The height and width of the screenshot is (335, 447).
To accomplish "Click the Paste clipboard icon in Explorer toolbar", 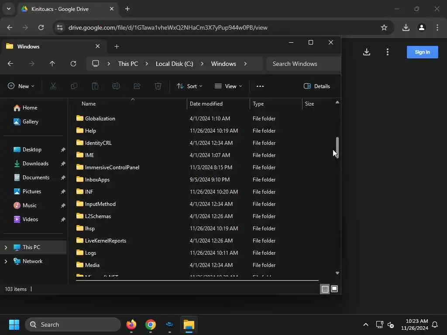I will click(x=95, y=86).
